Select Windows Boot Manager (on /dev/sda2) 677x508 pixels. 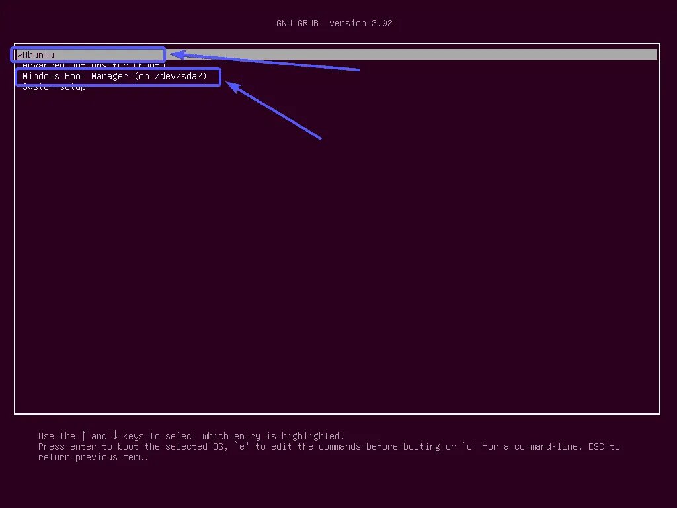click(x=115, y=77)
